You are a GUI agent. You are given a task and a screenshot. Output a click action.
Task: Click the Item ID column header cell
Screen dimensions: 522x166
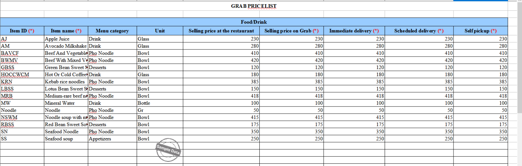tap(22, 31)
